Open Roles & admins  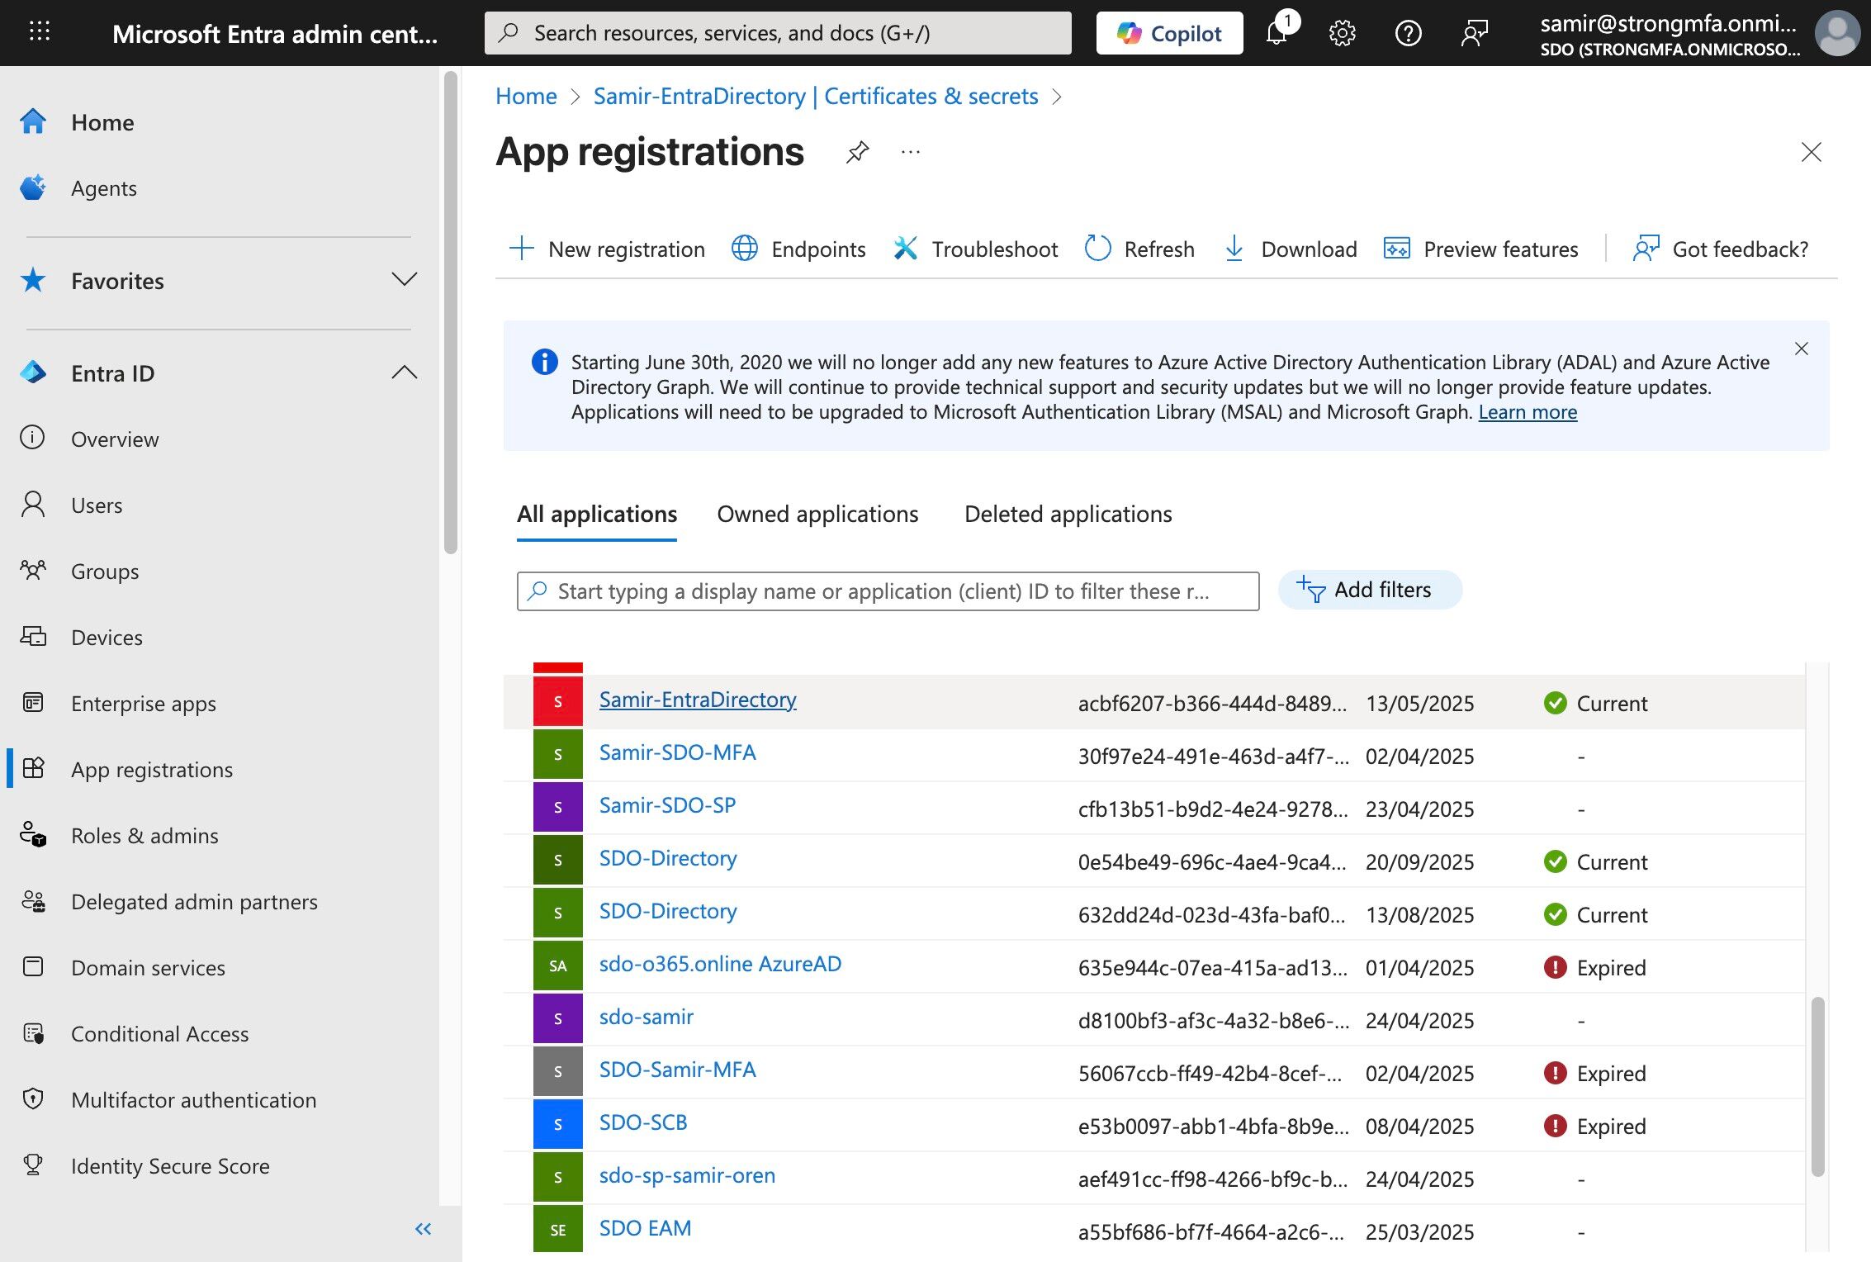point(144,835)
